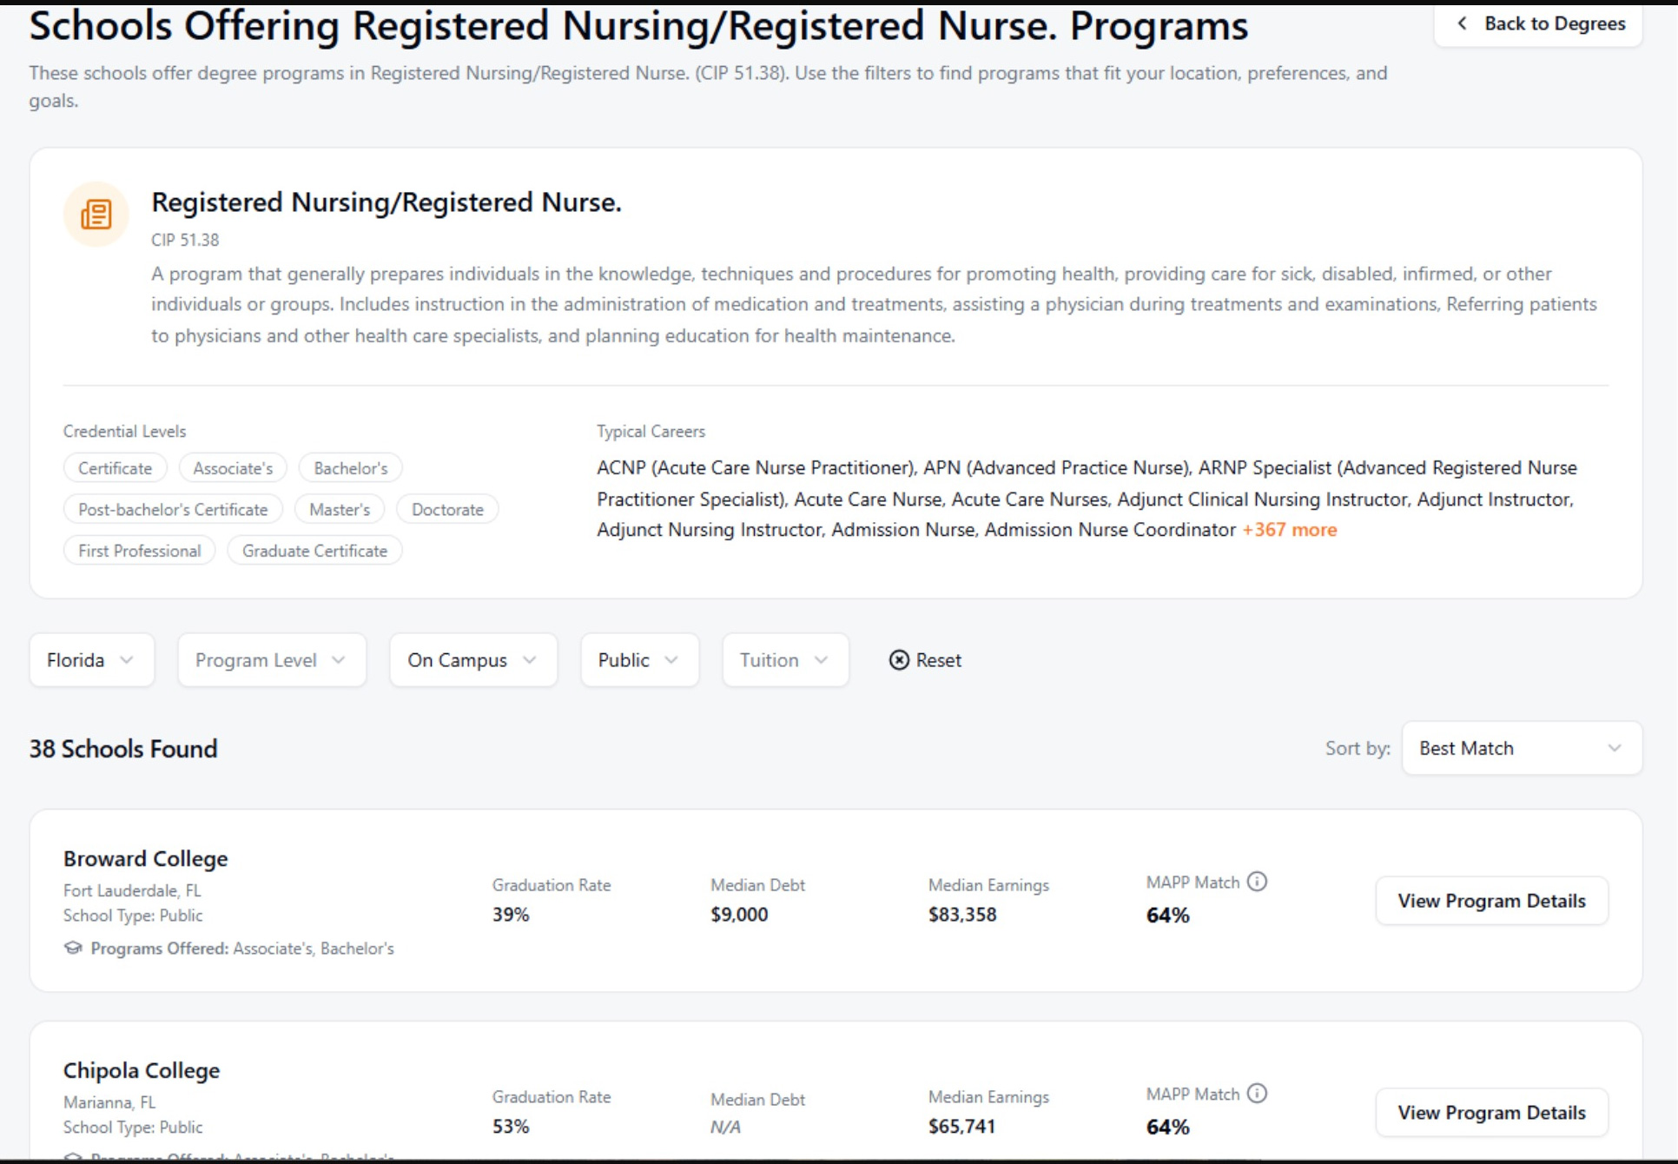The image size is (1678, 1164).
Task: Go Back to Degrees
Action: (x=1538, y=23)
